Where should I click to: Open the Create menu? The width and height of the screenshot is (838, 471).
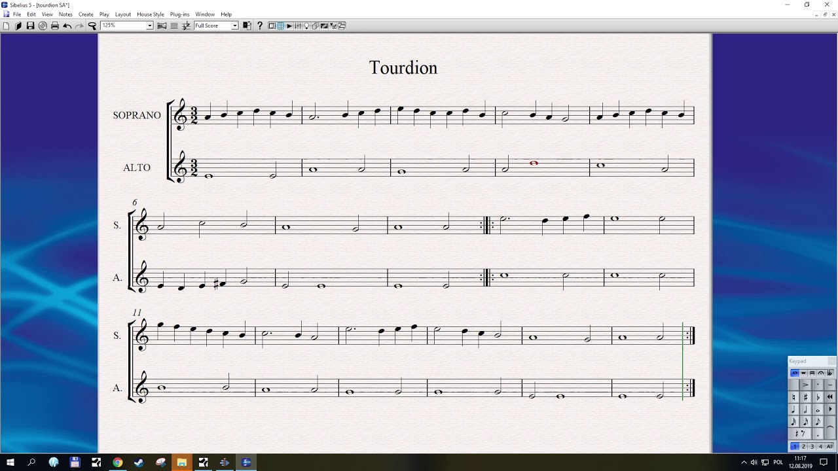coord(86,14)
